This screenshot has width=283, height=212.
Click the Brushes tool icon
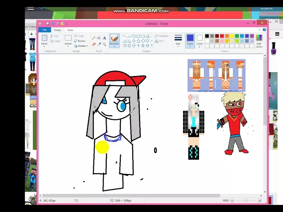coord(114,38)
